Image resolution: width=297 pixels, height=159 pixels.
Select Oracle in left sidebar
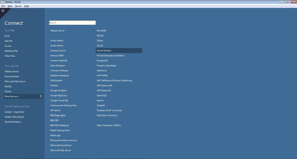(8, 91)
